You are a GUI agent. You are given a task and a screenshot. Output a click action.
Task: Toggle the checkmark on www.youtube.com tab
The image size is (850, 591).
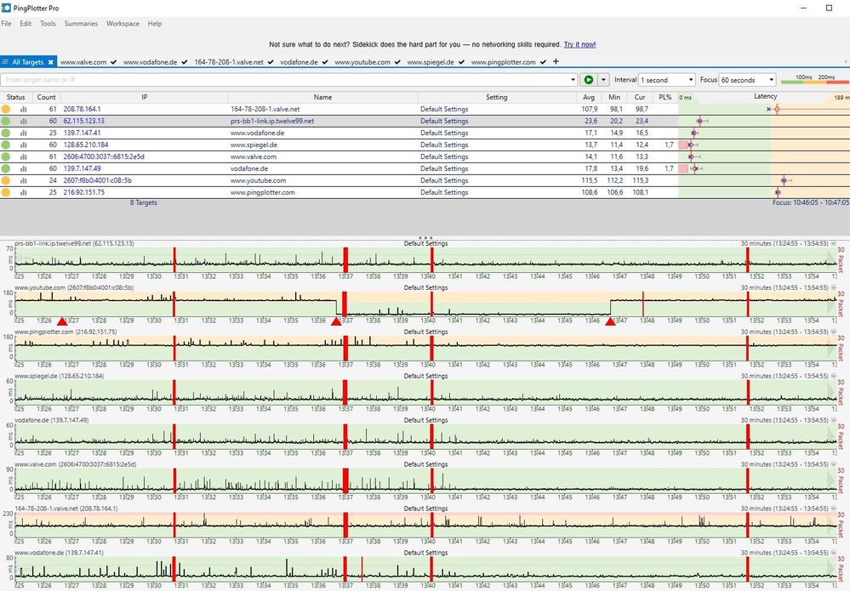tap(397, 62)
